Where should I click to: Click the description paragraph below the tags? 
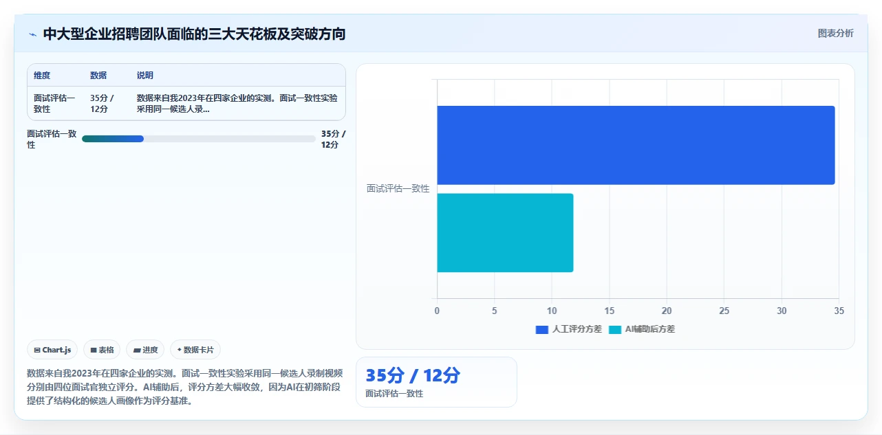coord(184,387)
